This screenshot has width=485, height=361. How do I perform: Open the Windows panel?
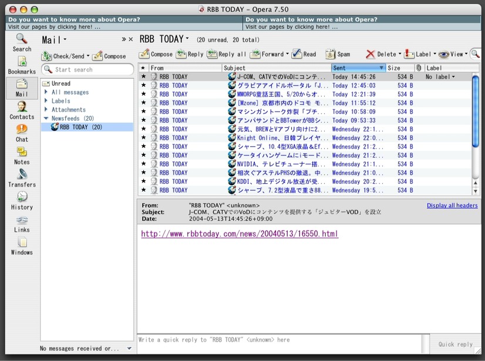[22, 246]
